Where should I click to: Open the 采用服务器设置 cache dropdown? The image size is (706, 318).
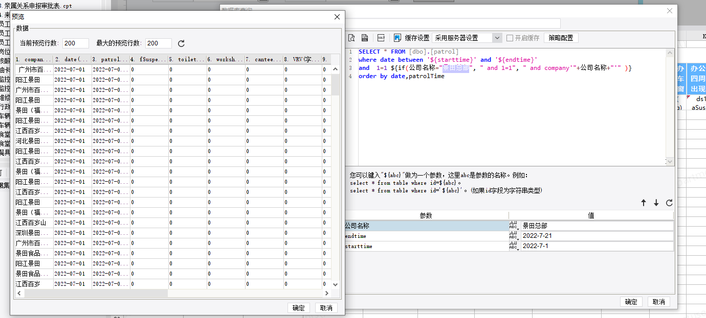point(497,38)
